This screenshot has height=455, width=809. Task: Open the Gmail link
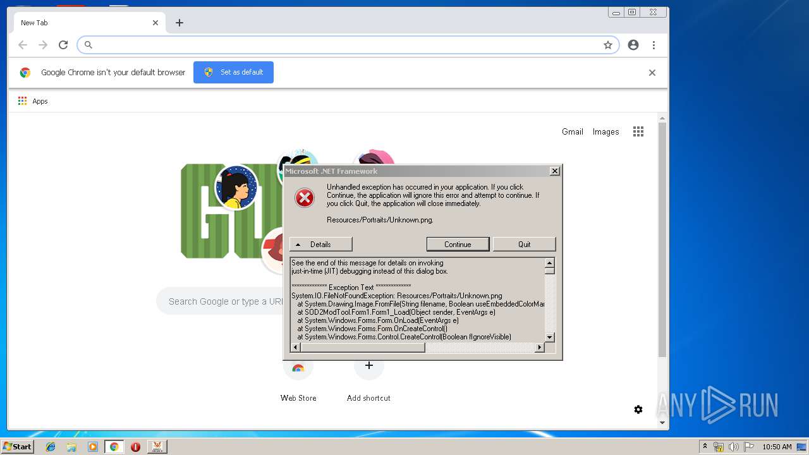pos(573,131)
